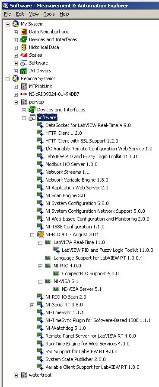
Task: Open the Tools menu
Action: tap(49, 14)
